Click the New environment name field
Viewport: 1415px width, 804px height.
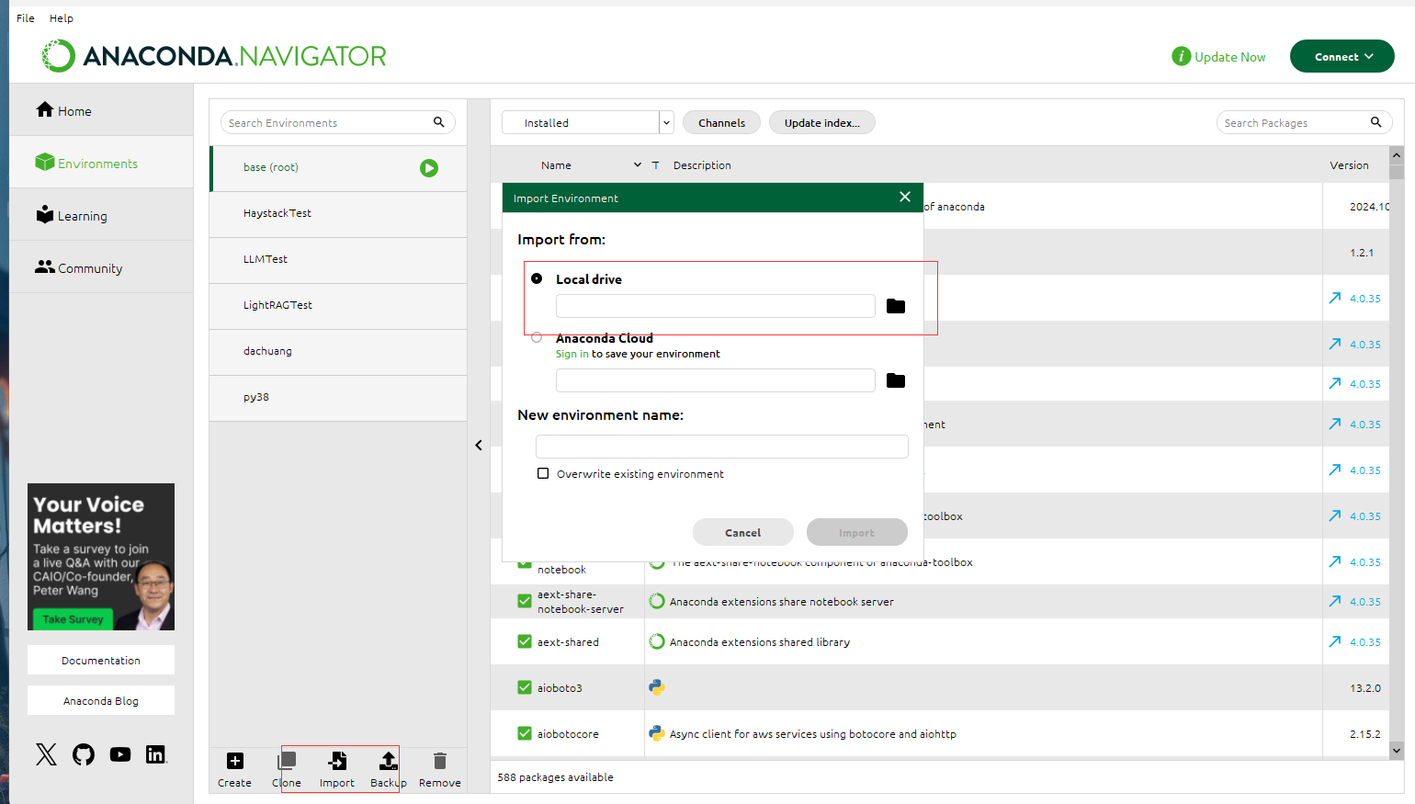point(721,447)
